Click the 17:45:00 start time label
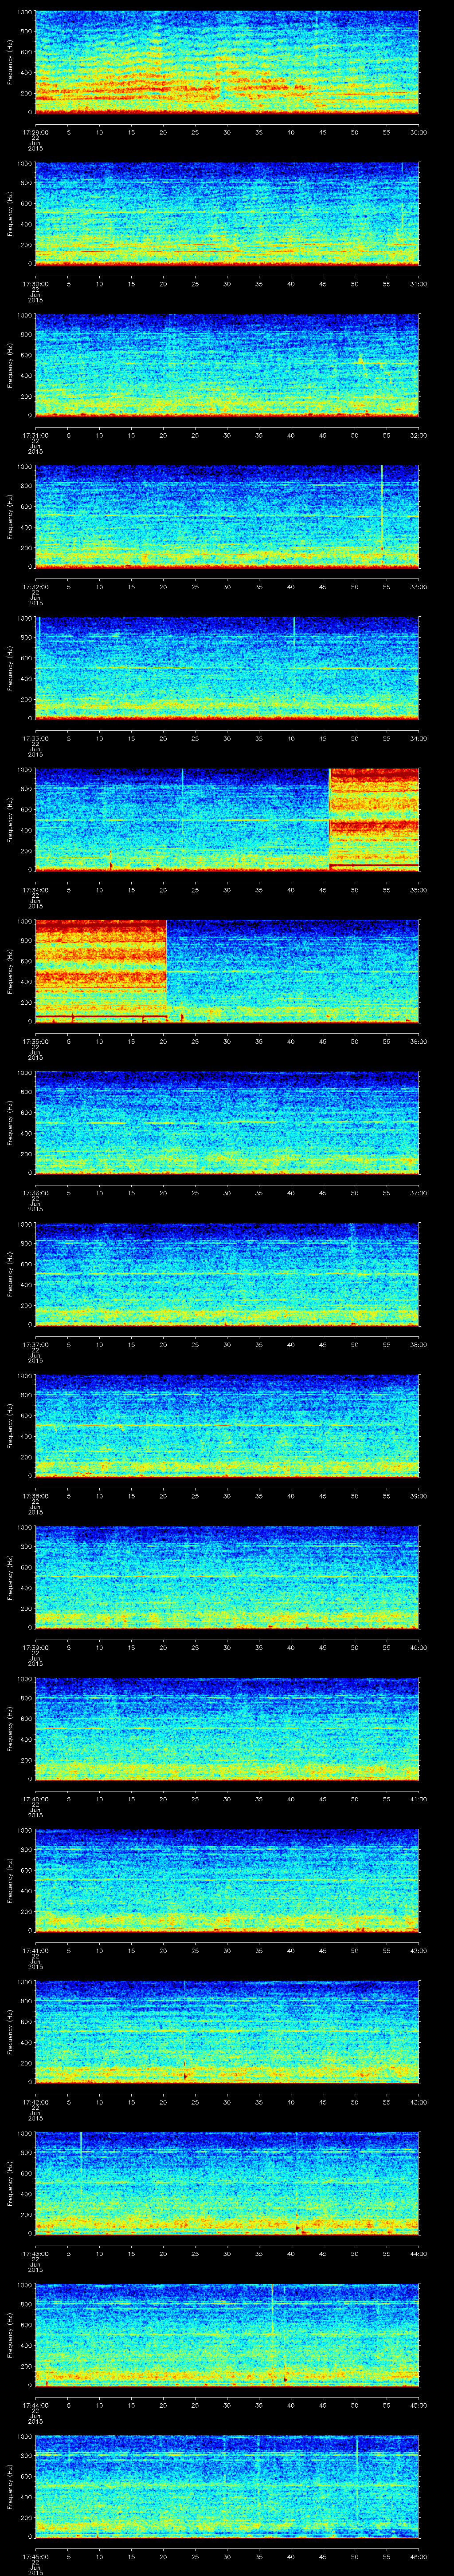454x2576 pixels. point(35,2557)
